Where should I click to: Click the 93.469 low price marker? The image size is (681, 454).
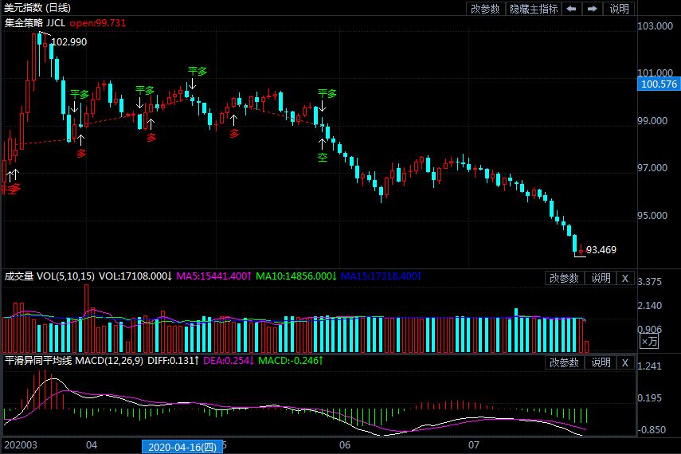tap(601, 250)
